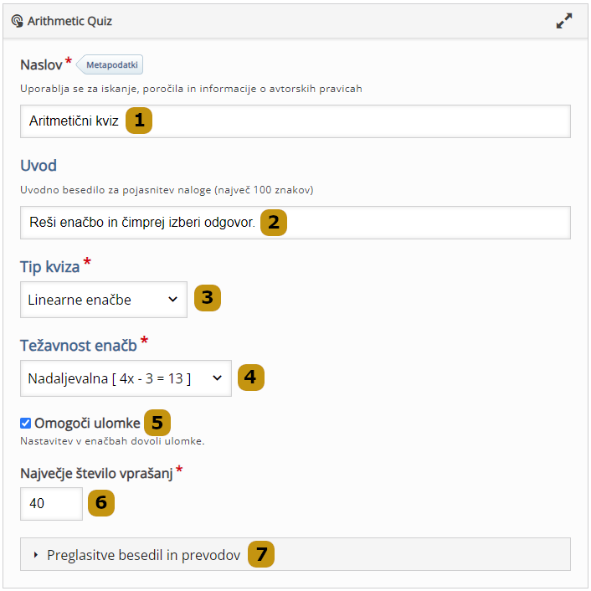Click the Omogoči ulomke label text
The image size is (591, 591).
(x=87, y=423)
